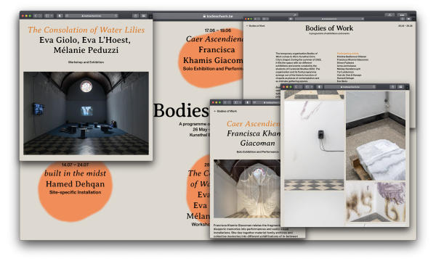This screenshot has width=436, height=261.
Task: Click '← Bodies of Work' link in about window
Action: point(256,26)
